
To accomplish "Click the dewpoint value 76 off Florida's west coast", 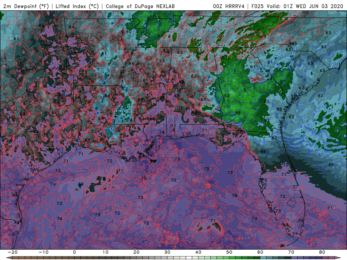I will tap(235, 195).
